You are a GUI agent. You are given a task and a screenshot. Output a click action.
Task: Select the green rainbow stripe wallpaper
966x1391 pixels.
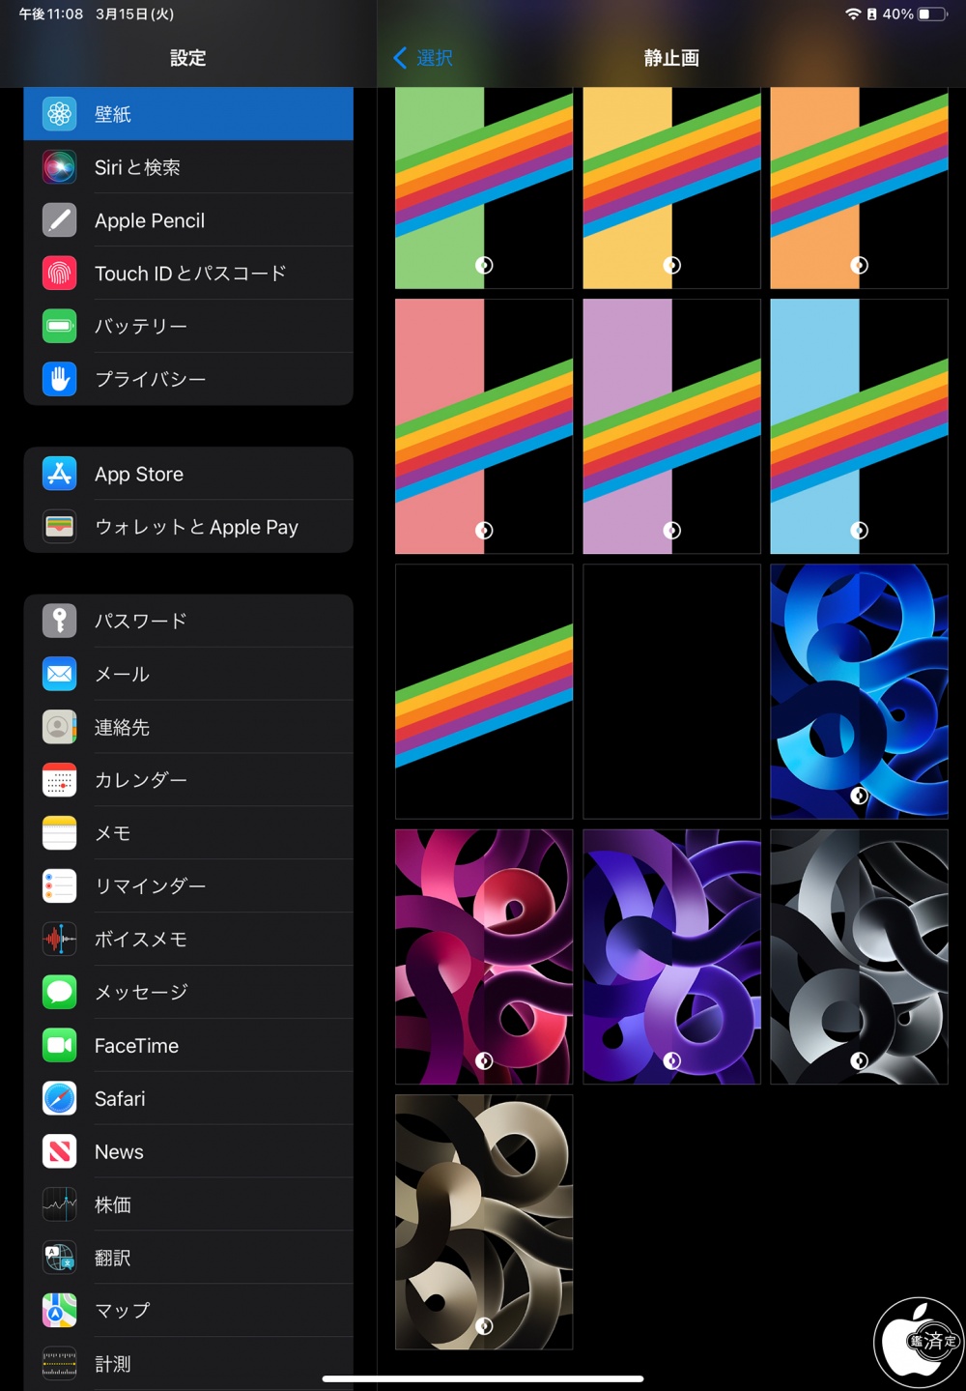[484, 188]
